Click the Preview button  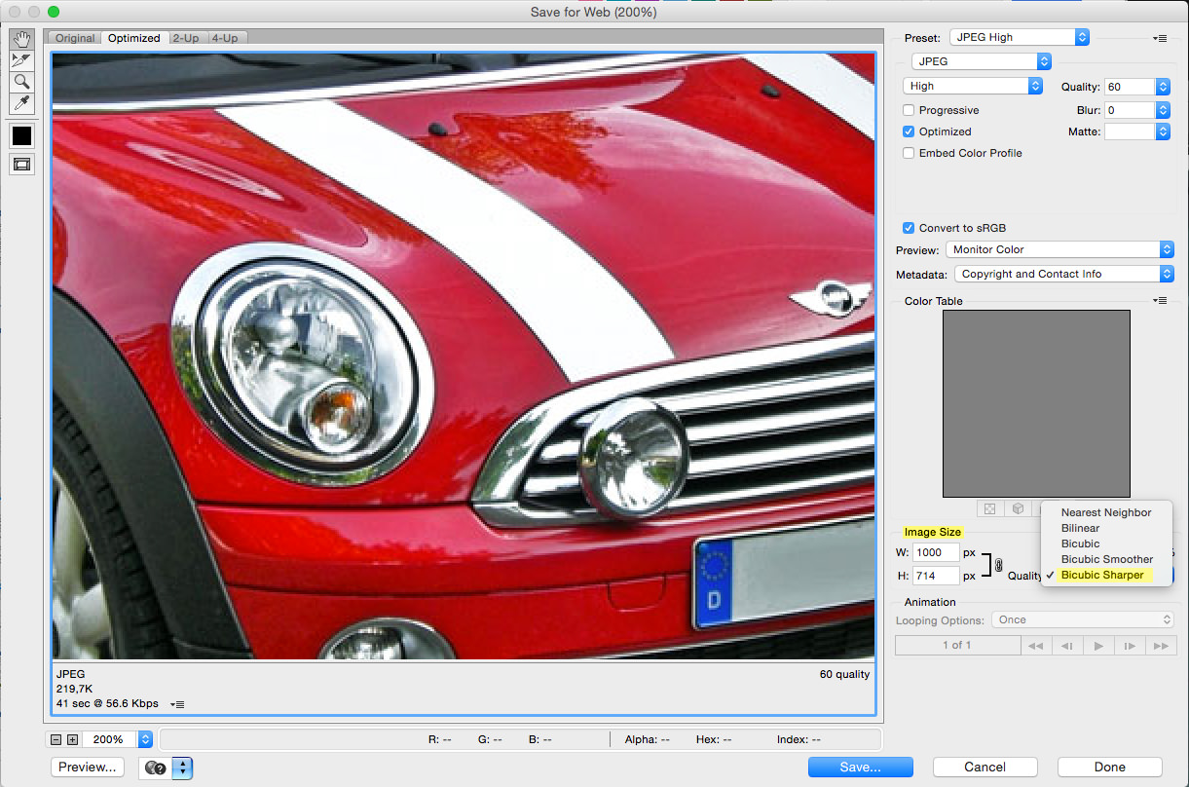(87, 767)
